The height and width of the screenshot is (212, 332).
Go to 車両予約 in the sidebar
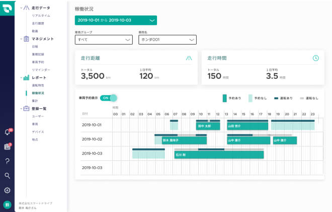coord(38,62)
